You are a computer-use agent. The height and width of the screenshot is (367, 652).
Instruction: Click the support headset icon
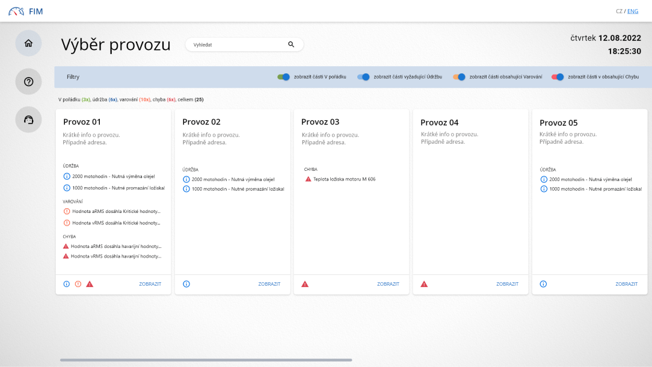pyautogui.click(x=28, y=120)
